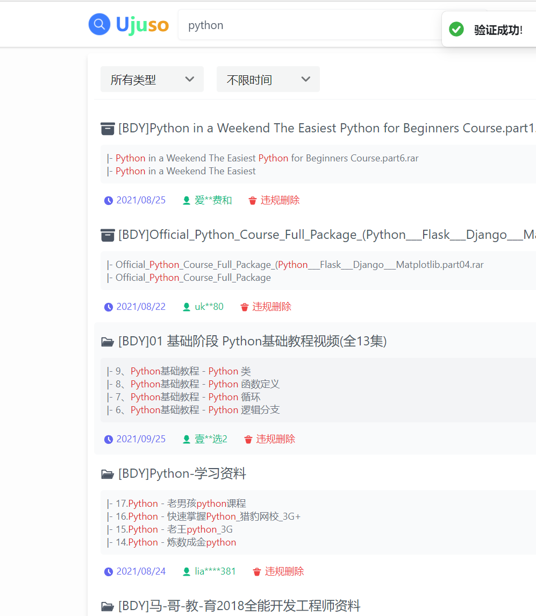Viewport: 536px width, 616px height.
Task: Click user icon next to lia****381
Action: point(187,572)
